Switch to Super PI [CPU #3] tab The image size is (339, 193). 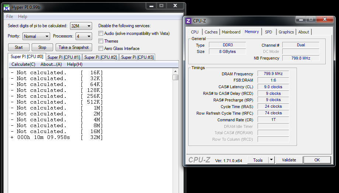pos(137,57)
